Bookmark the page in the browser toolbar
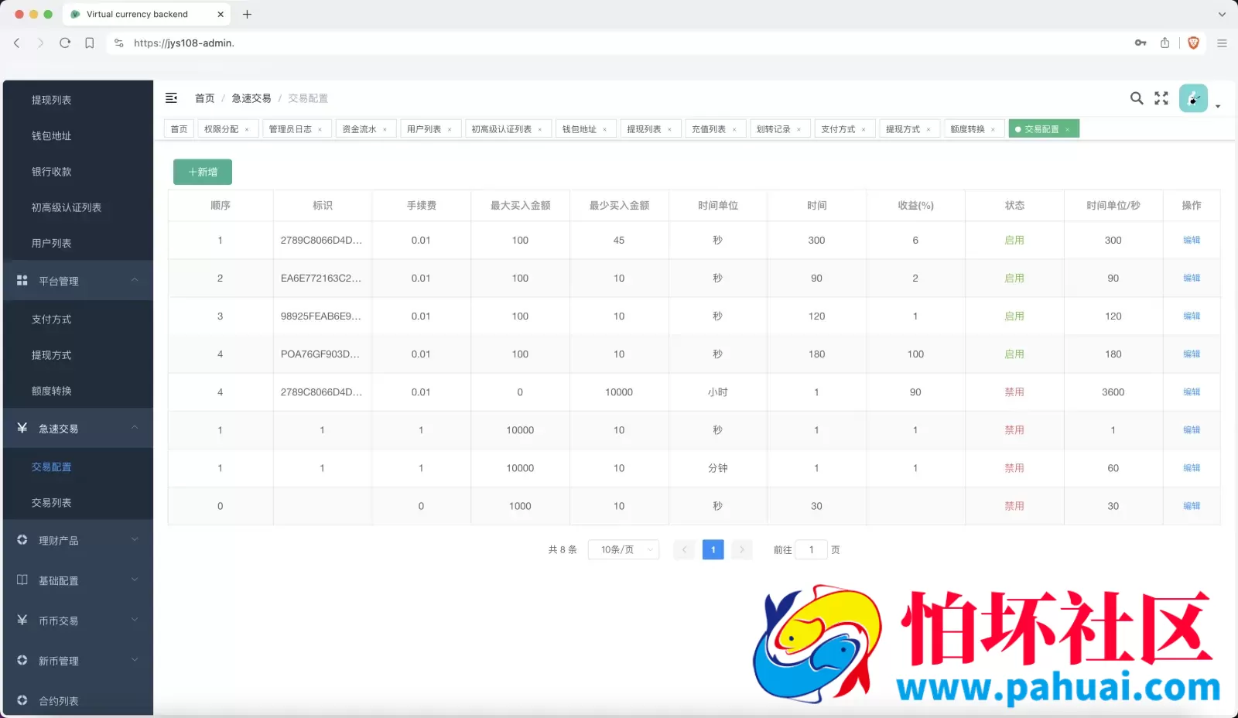Screen dimensions: 1238x718 90,43
